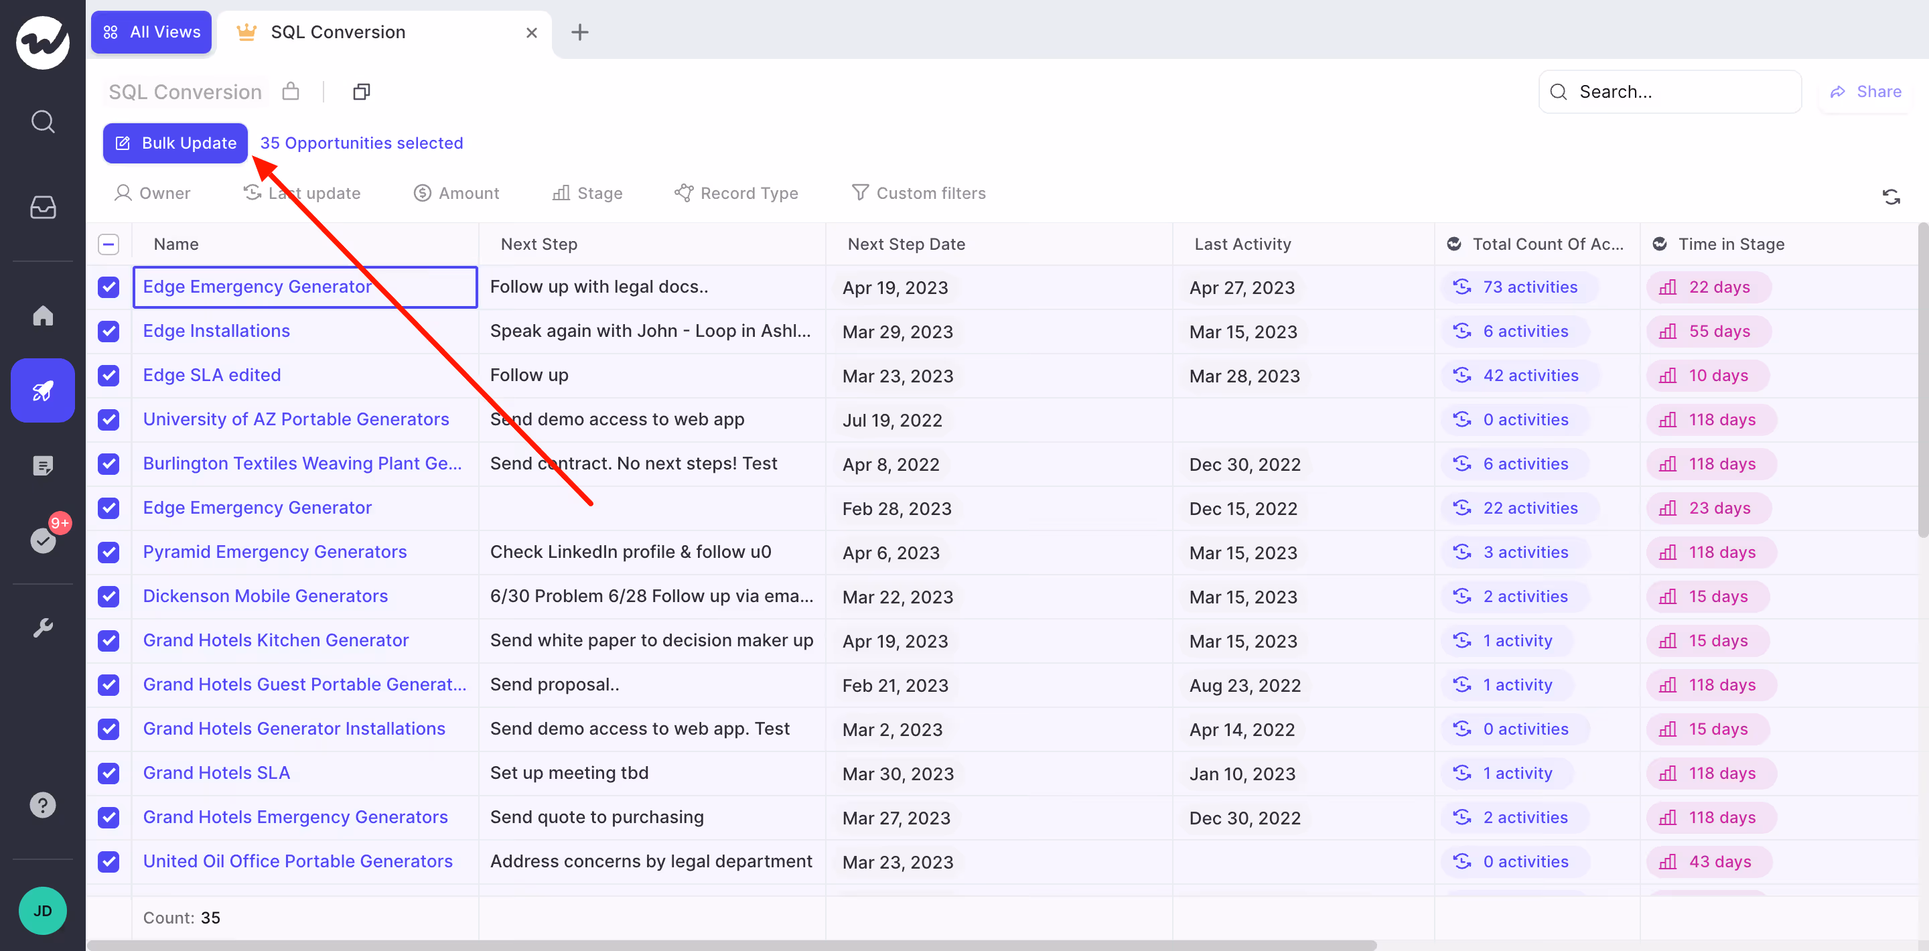
Task: Open the Stage filter
Action: click(589, 192)
